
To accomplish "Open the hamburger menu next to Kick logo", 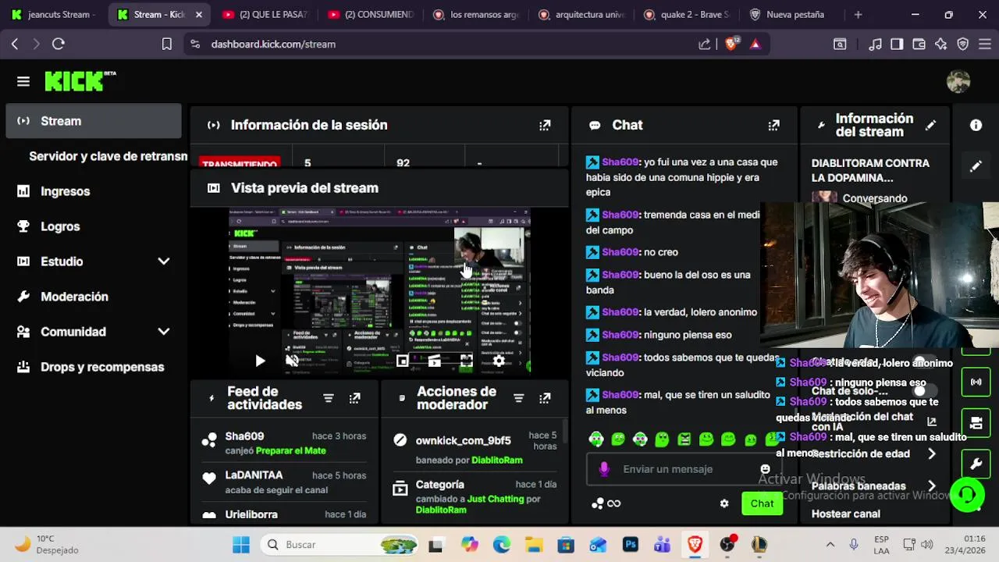I will 23,81.
